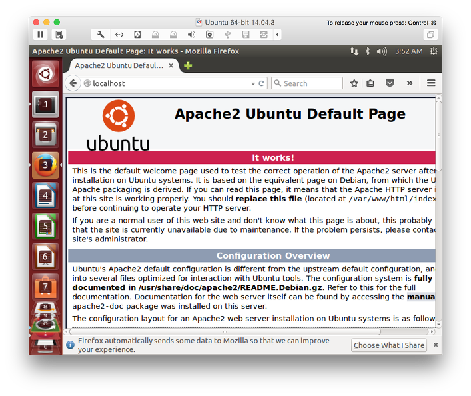471x396 pixels.
Task: Click the floppy disk device icon
Action: pyautogui.click(x=246, y=35)
